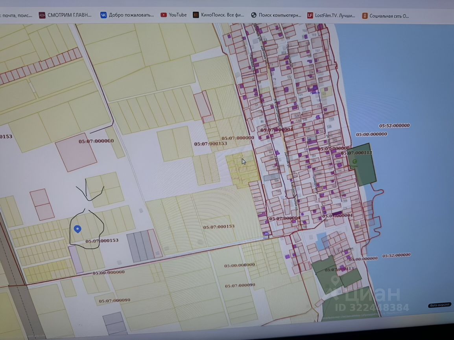
Task: Open the СМОТРИМ ГЛАВН... bookmark
Action: [65, 15]
